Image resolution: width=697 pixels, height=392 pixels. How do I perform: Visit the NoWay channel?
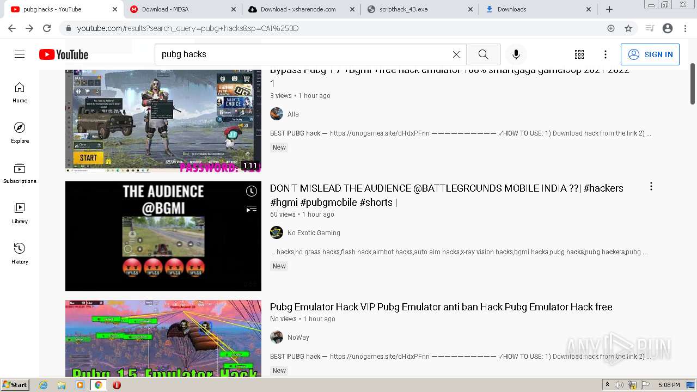[298, 338]
